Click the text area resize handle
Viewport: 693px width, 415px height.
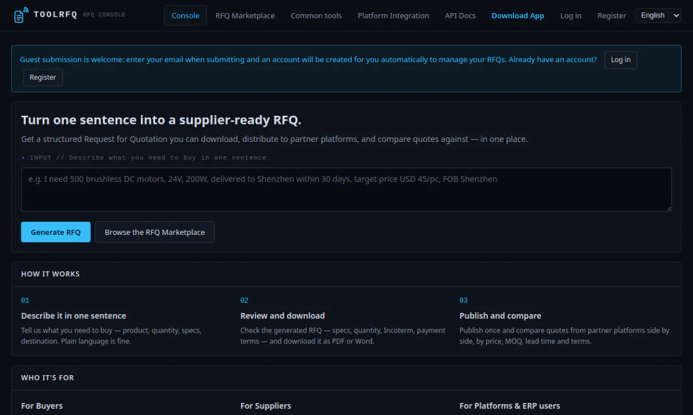pyautogui.click(x=668, y=208)
